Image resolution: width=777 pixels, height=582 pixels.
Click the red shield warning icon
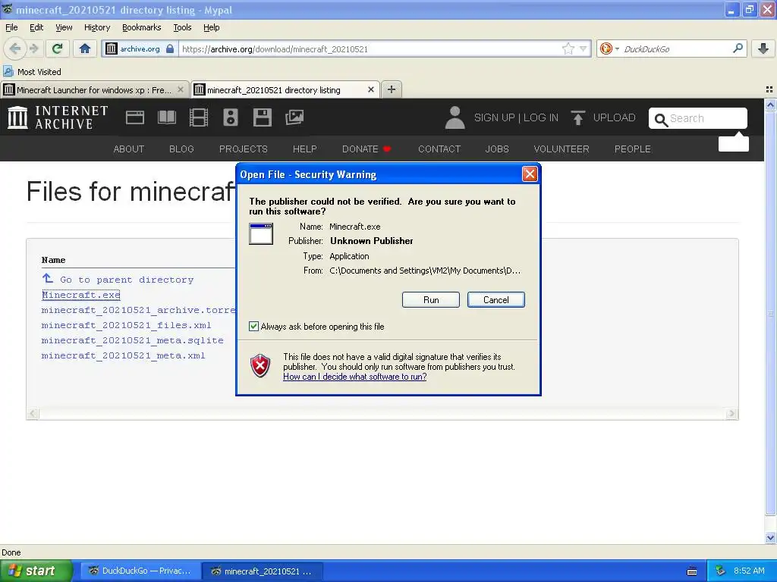[x=260, y=366]
